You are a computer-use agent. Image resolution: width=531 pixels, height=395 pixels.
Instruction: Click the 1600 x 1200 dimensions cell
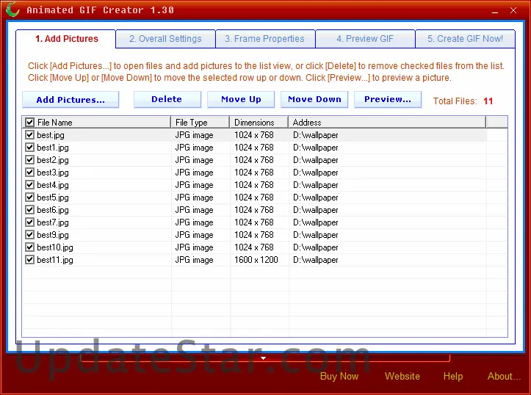(x=256, y=260)
